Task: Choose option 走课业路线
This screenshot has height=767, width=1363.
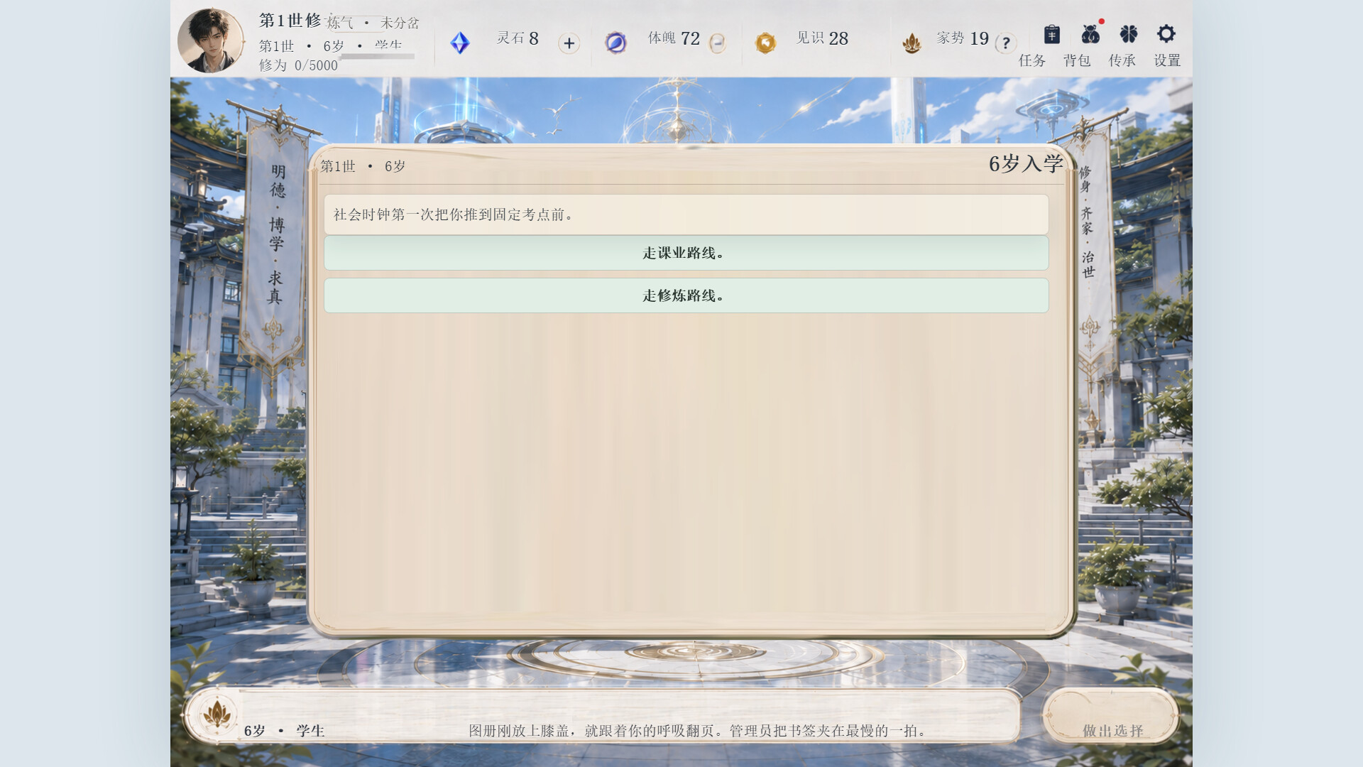Action: [686, 253]
